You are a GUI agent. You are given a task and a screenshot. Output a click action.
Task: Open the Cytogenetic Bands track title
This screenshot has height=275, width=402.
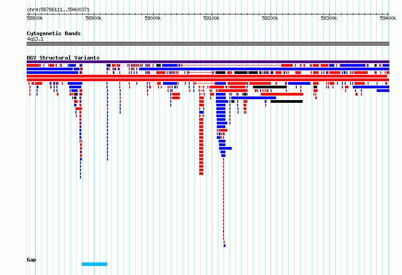click(54, 33)
